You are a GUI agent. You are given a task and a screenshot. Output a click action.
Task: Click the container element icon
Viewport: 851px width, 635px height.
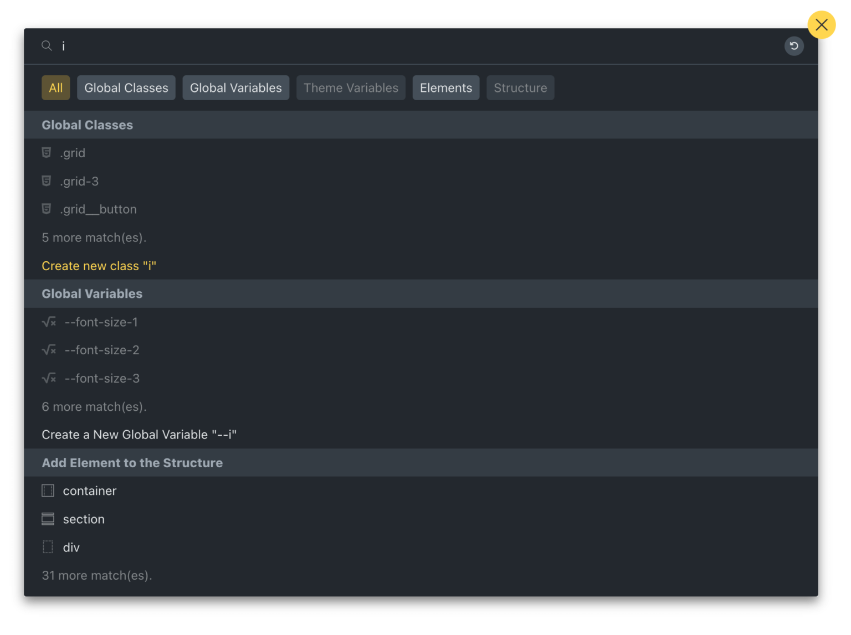[48, 491]
